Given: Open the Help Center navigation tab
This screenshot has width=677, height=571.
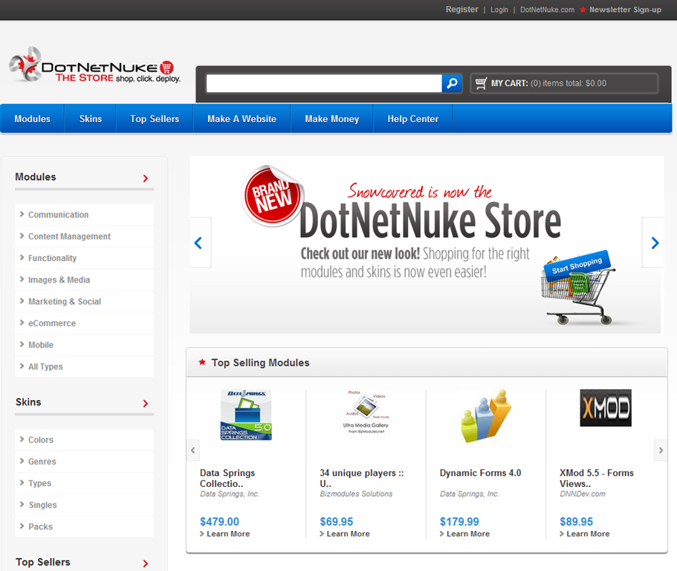Looking at the screenshot, I should [x=412, y=119].
